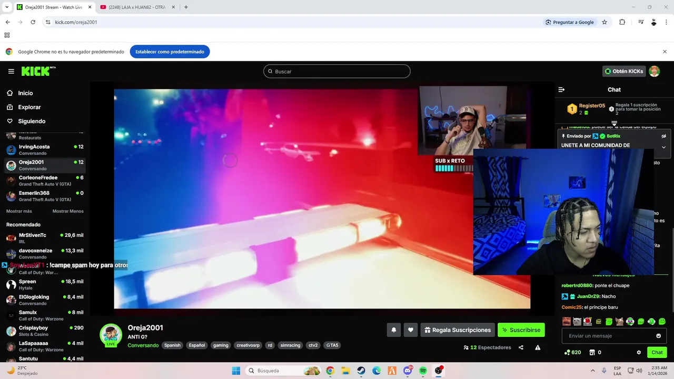The width and height of the screenshot is (674, 379).
Task: Open Oreja2001 streamer avatar
Action: click(x=111, y=335)
